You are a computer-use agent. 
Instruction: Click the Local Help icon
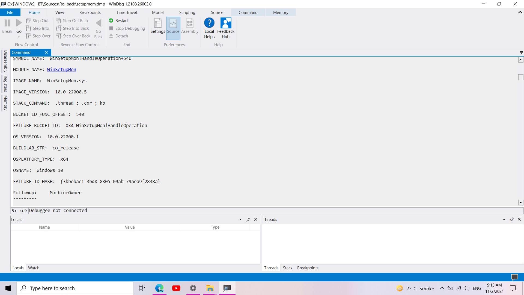point(209,23)
